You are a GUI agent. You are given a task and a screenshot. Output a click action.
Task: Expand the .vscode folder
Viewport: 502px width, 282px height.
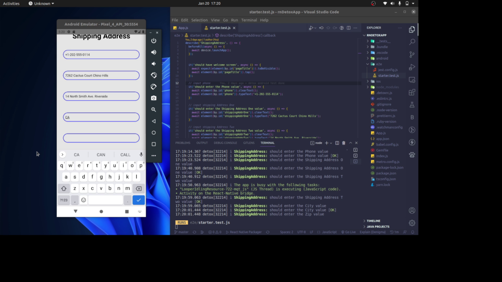pyautogui.click(x=382, y=53)
